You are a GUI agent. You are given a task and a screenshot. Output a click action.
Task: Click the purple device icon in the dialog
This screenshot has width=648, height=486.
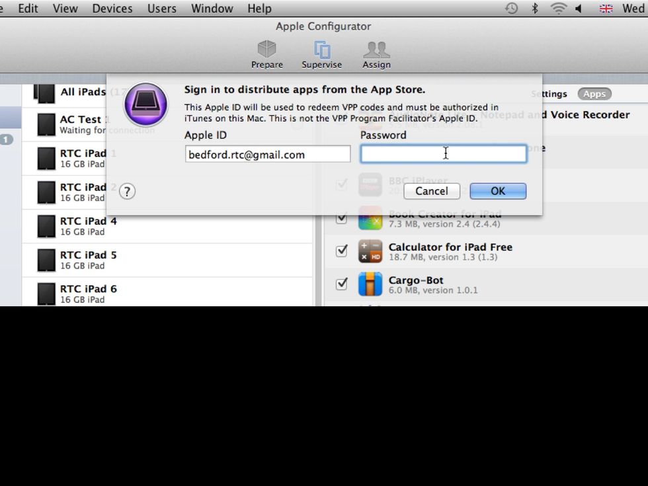point(145,104)
